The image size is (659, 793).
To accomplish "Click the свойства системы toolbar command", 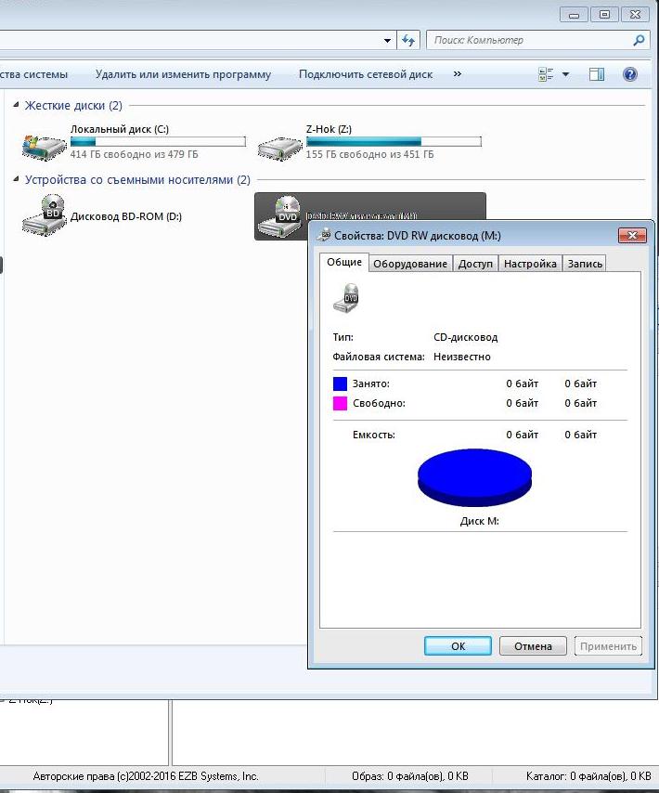I will coord(33,74).
